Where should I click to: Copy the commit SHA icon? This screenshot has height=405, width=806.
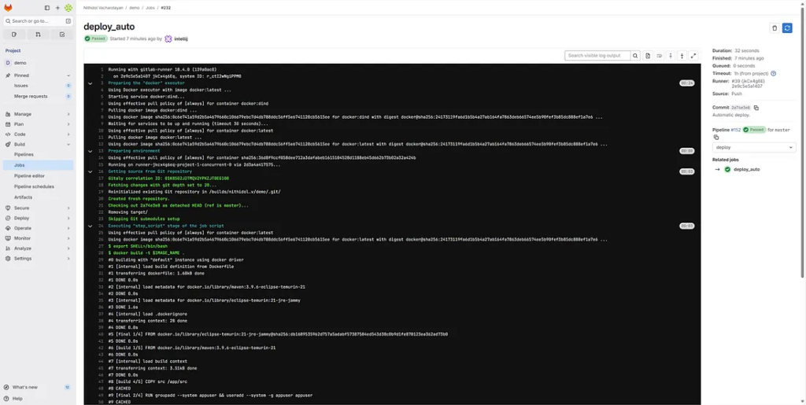tap(756, 108)
